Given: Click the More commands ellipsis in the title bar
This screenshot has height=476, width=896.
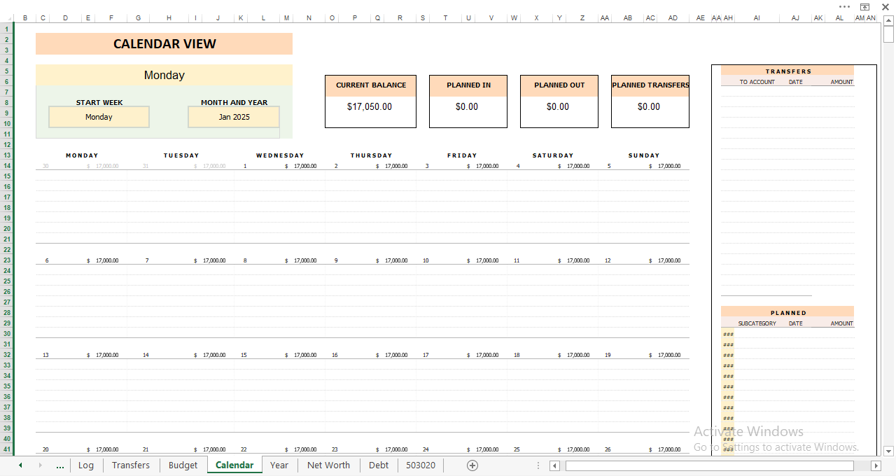Looking at the screenshot, I should click(x=843, y=7).
